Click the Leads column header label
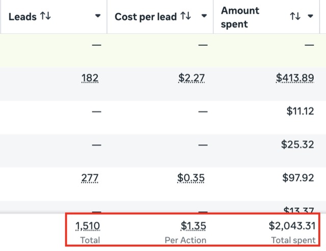 coord(22,17)
